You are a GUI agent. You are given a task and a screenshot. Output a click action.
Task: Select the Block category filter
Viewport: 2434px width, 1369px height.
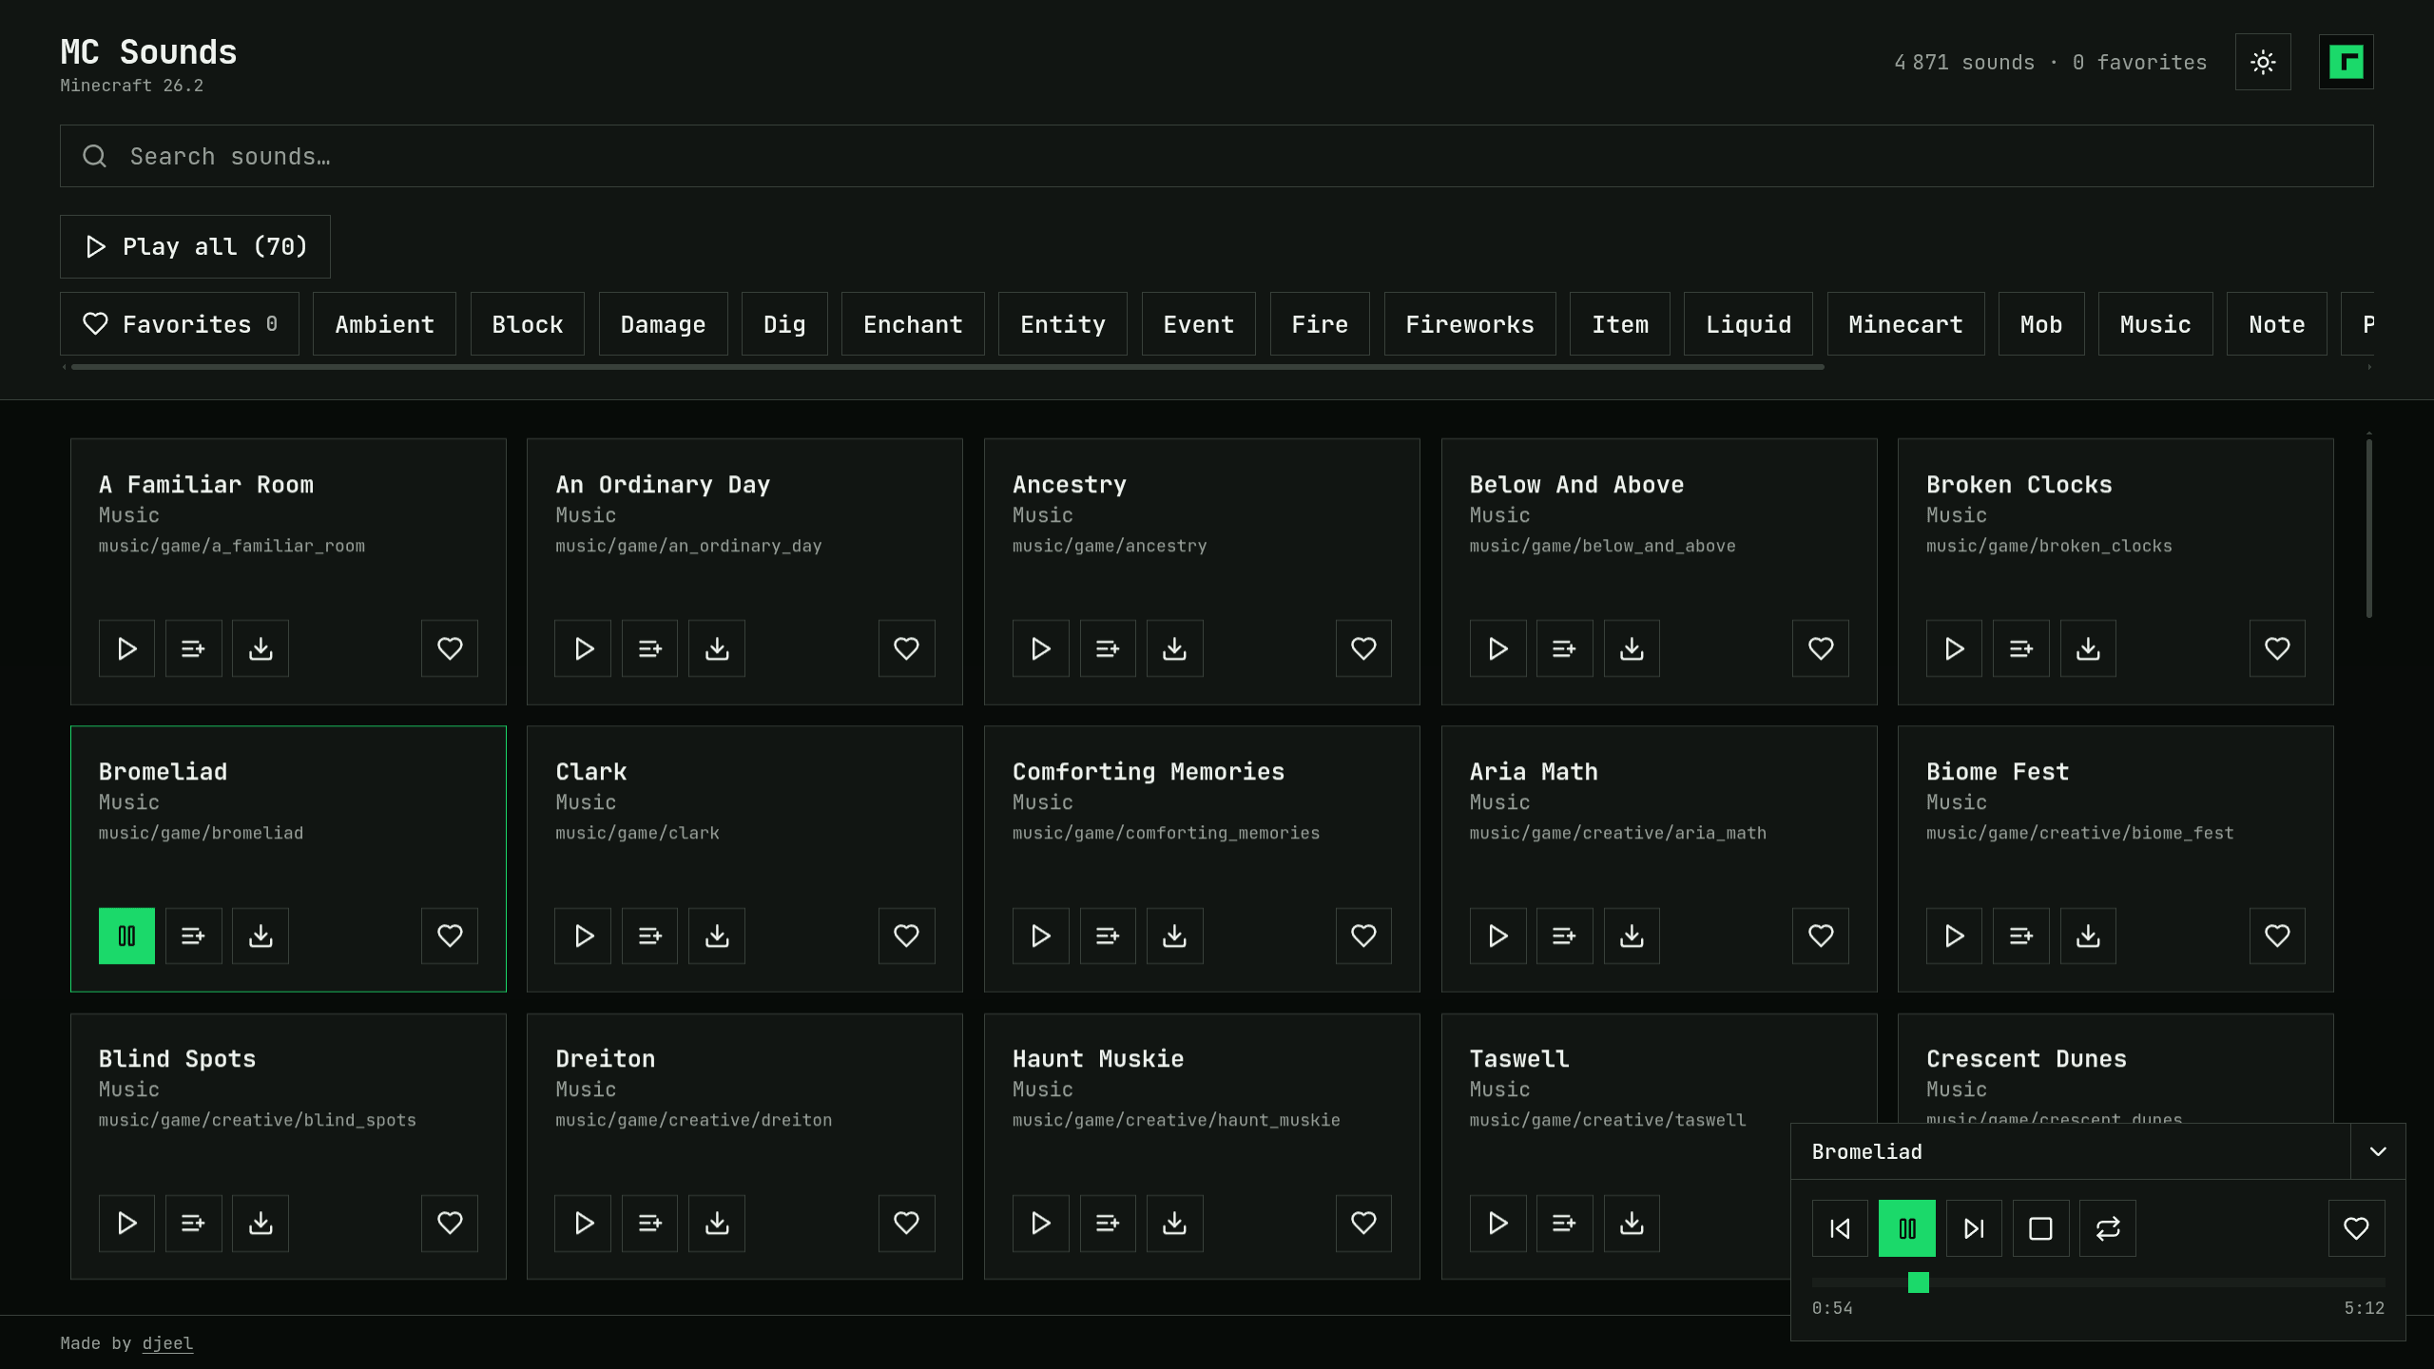pos(527,324)
